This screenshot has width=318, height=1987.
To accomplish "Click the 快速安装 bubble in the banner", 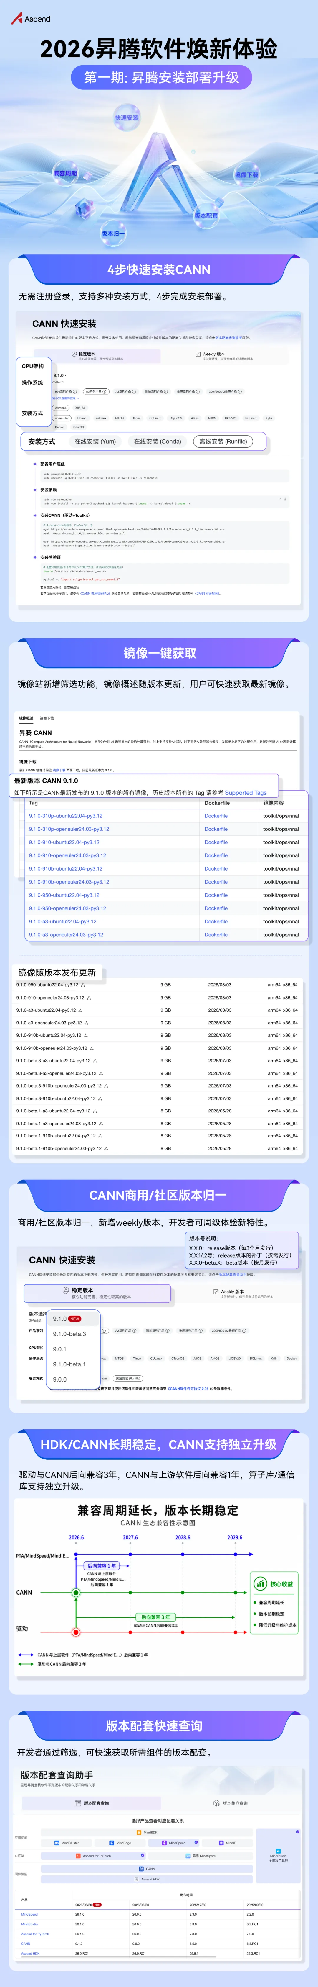I will click(126, 118).
